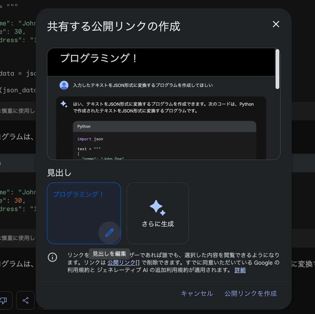This screenshot has height=314, width=315.
Task: Click the キャンセル button
Action: click(x=197, y=294)
